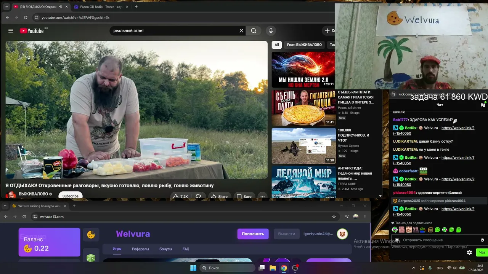488x274 pixels.
Task: Open a new tab in YouTube window
Action: (136, 6)
